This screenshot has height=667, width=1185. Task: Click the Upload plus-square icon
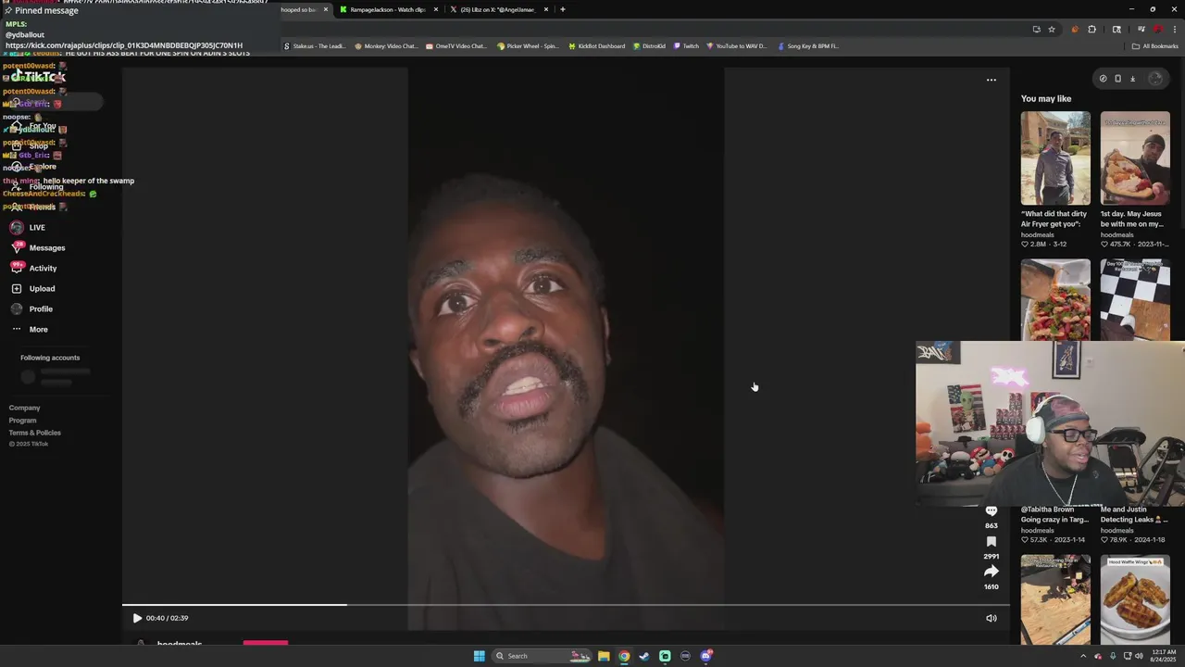point(17,289)
